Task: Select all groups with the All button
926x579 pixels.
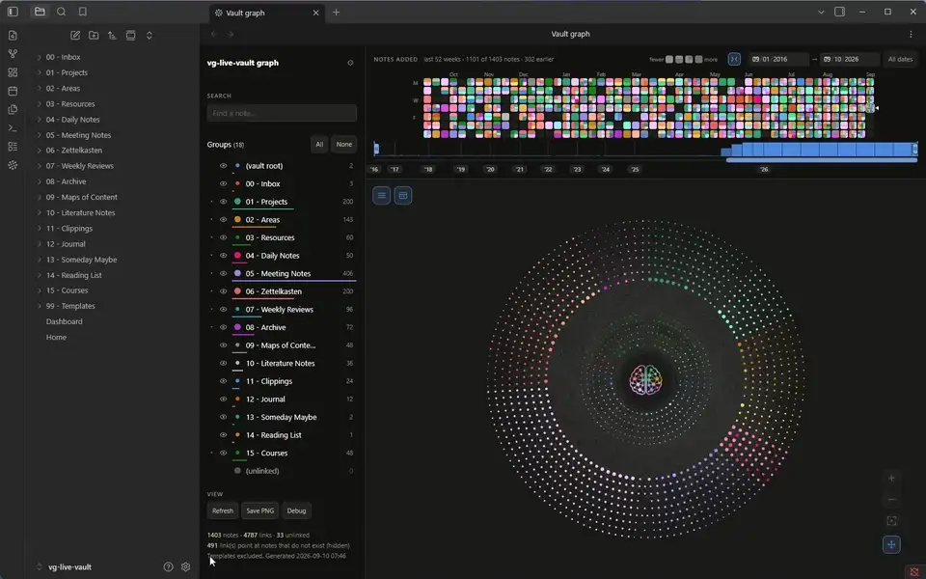Action: 319,144
